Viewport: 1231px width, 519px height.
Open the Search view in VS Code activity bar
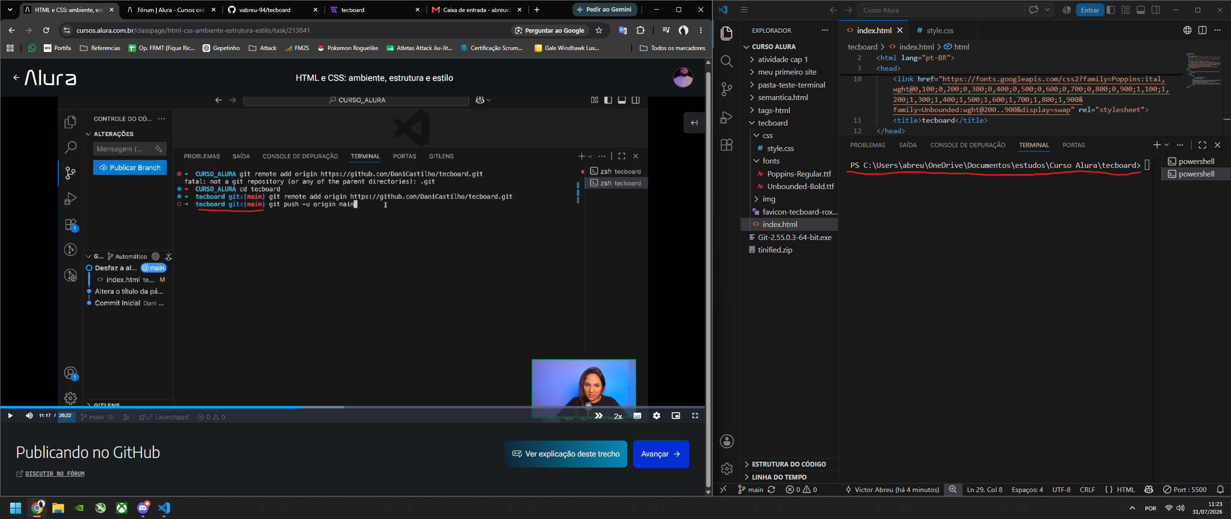726,61
